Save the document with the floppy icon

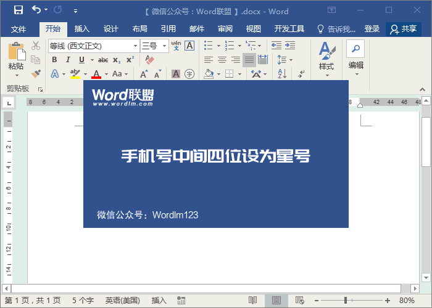[19, 10]
